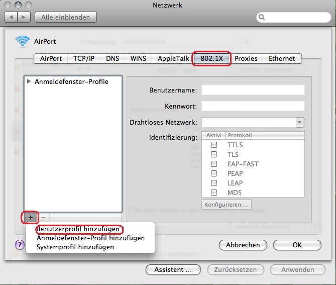Click the Protokoll column header
Viewport: 336px width, 285px height.
(x=265, y=135)
